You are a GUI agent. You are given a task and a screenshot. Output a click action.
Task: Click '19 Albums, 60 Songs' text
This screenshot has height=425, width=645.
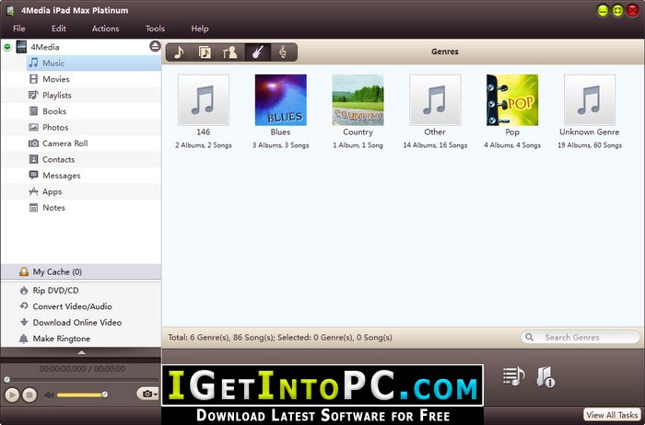(590, 145)
